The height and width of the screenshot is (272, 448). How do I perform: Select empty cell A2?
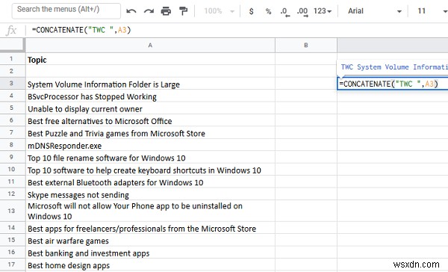[x=150, y=71]
